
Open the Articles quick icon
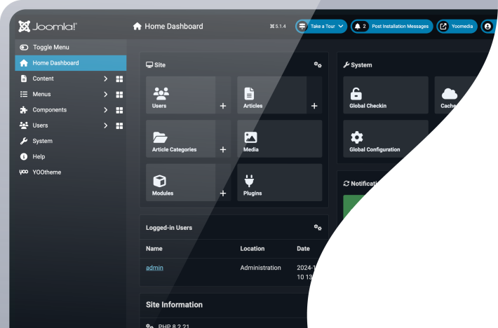(271, 95)
